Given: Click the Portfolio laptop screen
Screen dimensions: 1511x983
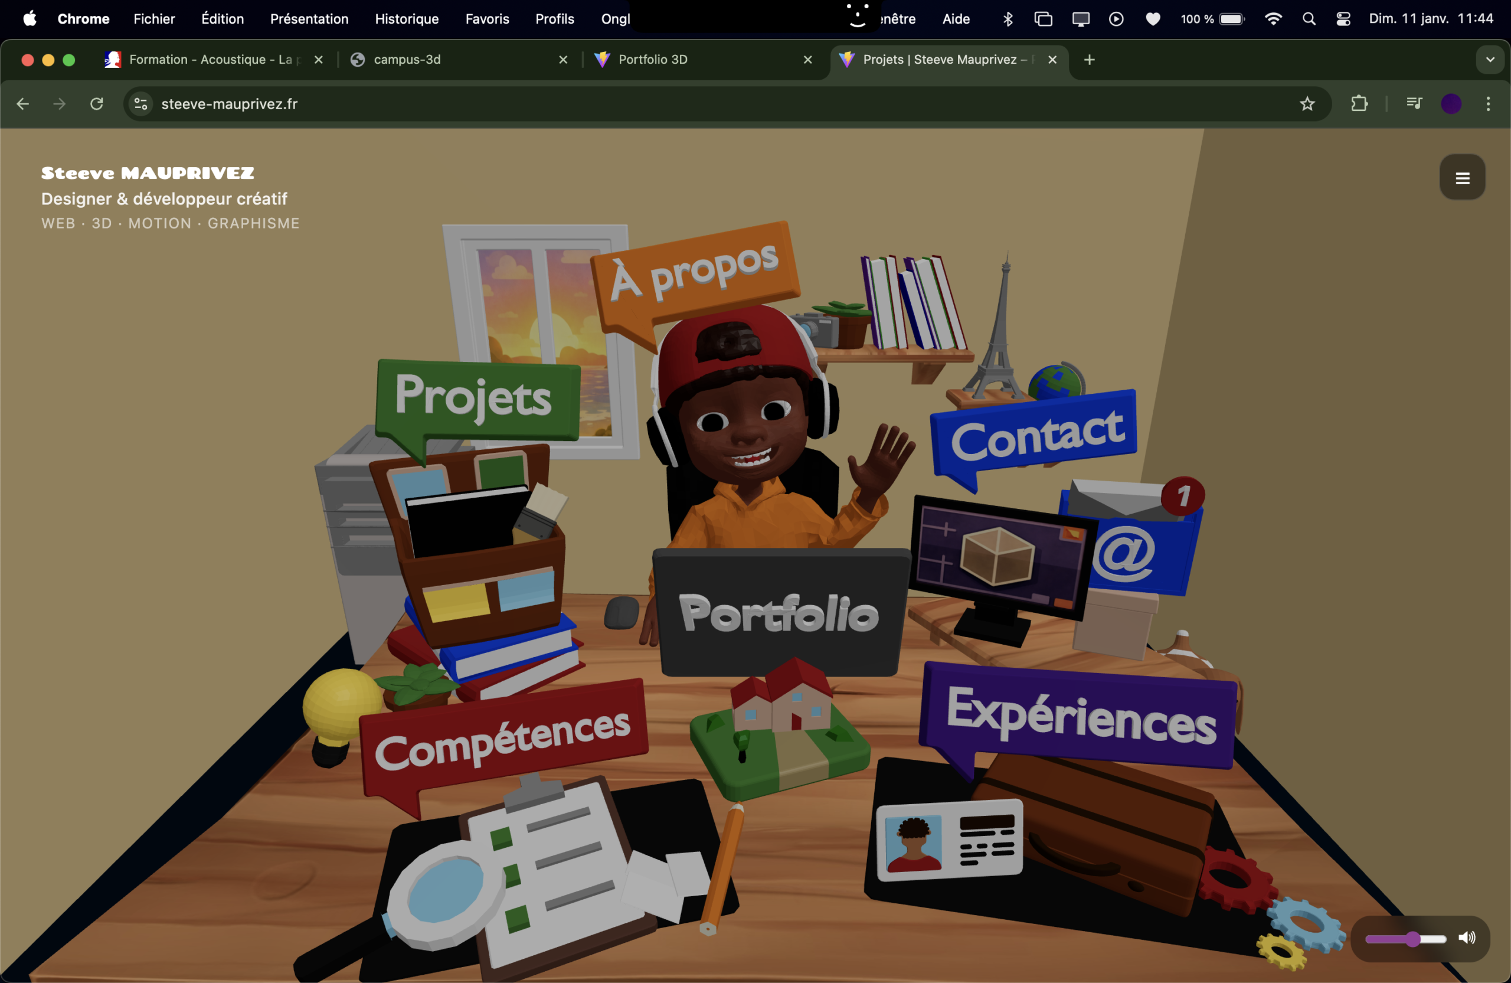Looking at the screenshot, I should click(x=780, y=612).
